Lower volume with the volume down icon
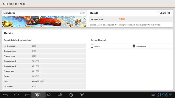This screenshot has width=175, height=98. pyautogui.click(x=49, y=95)
